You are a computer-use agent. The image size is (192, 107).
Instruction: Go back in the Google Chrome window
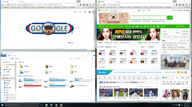(2, 5)
